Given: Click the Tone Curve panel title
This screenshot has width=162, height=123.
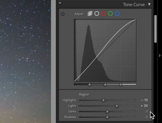Looking at the screenshot, I should [134, 4].
